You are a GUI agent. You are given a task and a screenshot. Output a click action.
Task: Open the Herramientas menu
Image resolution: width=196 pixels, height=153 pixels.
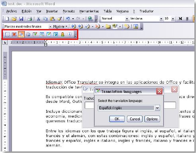click(x=89, y=11)
